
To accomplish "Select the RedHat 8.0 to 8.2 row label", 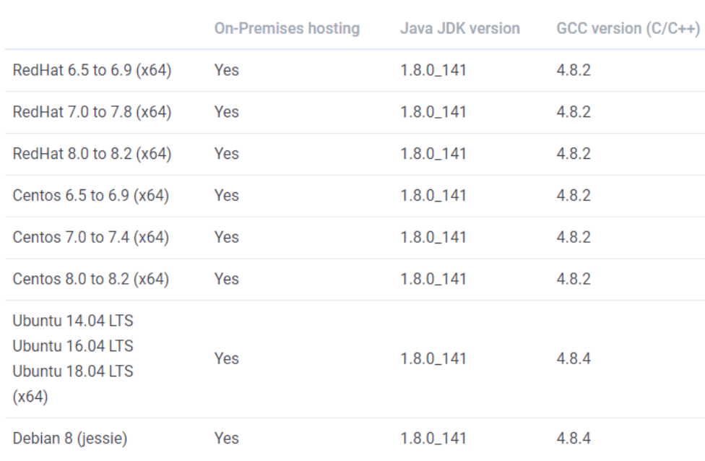I will pyautogui.click(x=92, y=154).
